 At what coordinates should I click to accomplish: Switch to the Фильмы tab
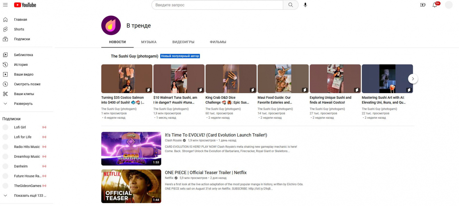pos(218,42)
